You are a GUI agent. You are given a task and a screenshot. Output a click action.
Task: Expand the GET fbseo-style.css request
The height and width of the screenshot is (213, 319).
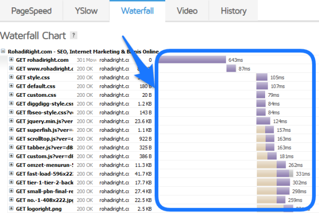click(11, 112)
